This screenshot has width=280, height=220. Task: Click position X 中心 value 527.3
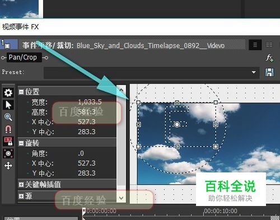87,122
